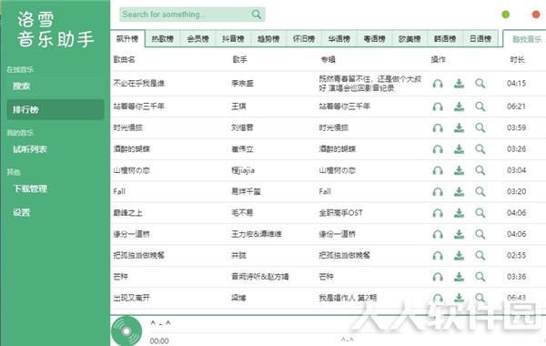
Task: Play 芒种 with headphone icon
Action: tap(438, 277)
